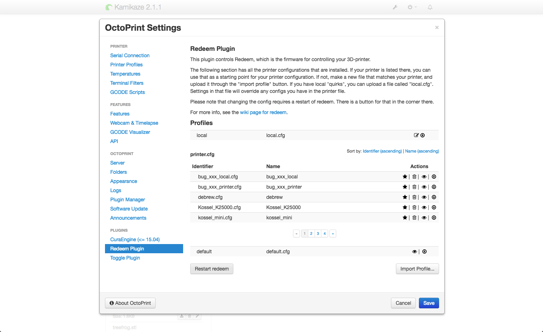
Task: Go to page 4 of profiles
Action: coord(325,233)
